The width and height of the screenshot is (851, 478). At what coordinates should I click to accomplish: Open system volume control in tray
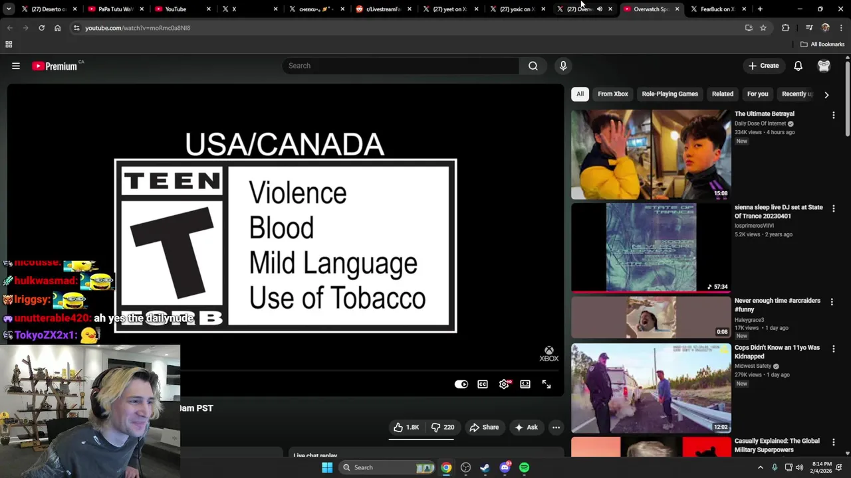click(800, 467)
